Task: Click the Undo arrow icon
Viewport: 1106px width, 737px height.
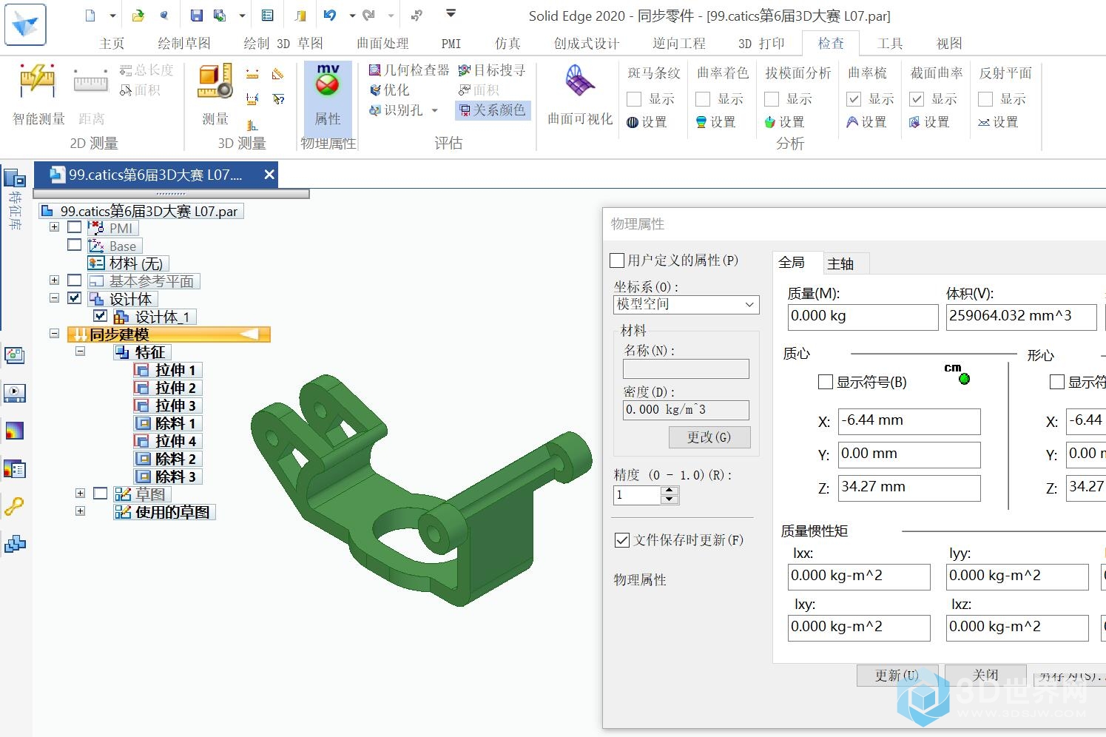Action: click(x=330, y=15)
